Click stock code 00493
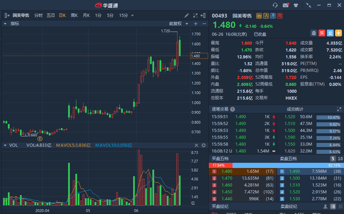This screenshot has width=344, height=214. click(x=219, y=16)
